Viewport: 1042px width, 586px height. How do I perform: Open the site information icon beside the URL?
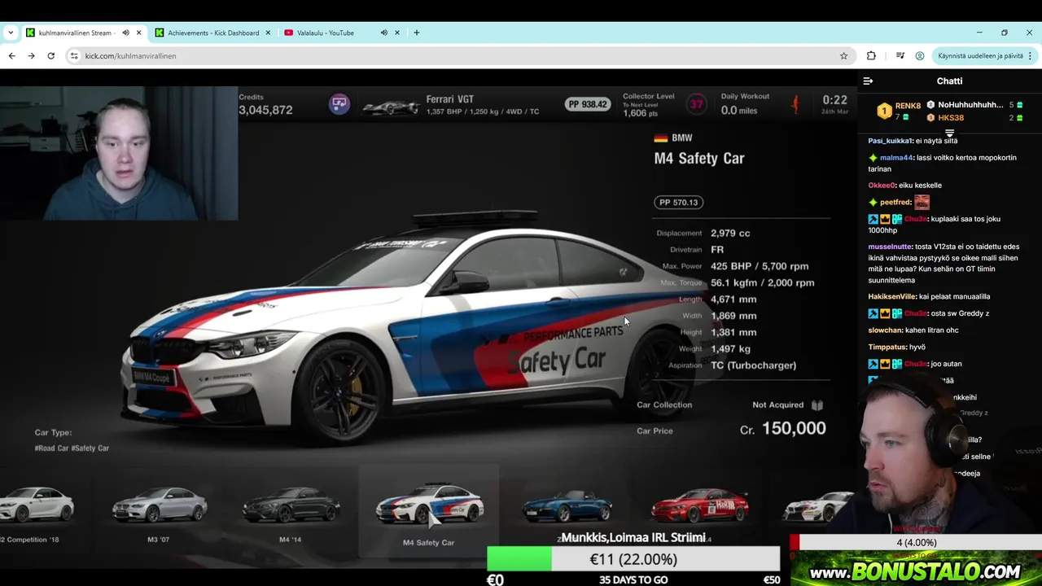point(73,55)
